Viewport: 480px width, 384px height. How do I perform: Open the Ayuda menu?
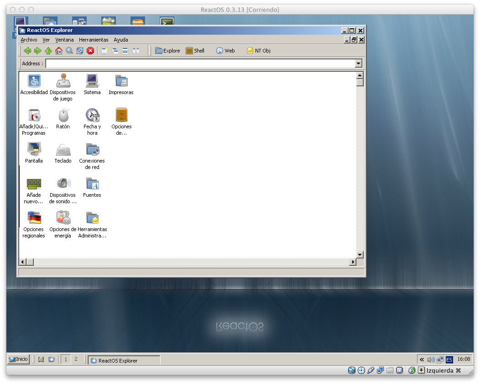121,40
